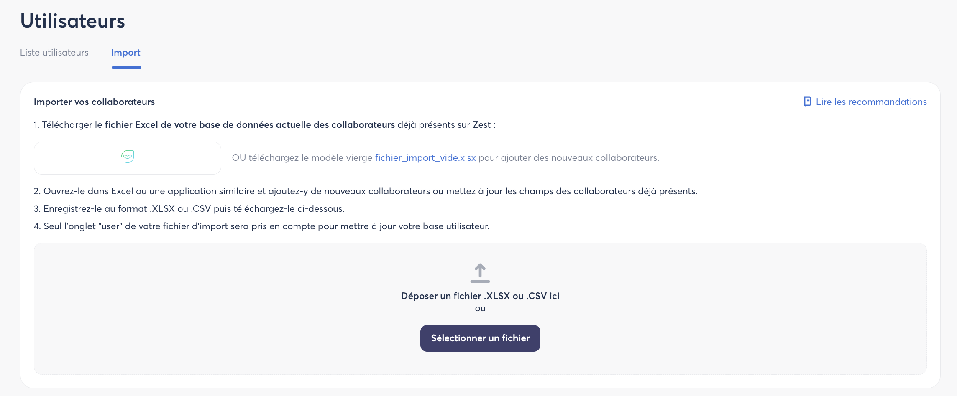Click the upload arrow icon
This screenshot has height=396, width=957.
pos(480,273)
